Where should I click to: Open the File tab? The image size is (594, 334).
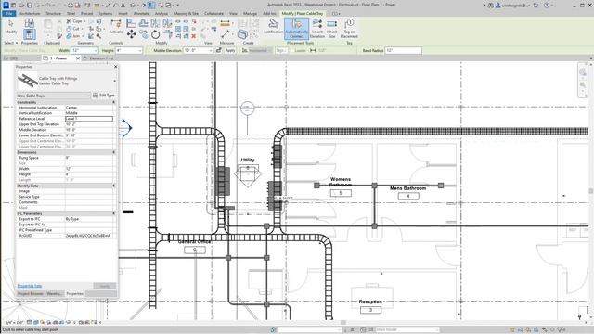[8, 13]
